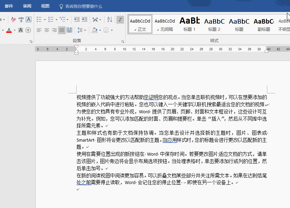Viewport: 290px width, 208px height.
Task: Click the decrease indent icon
Action: 77,19
